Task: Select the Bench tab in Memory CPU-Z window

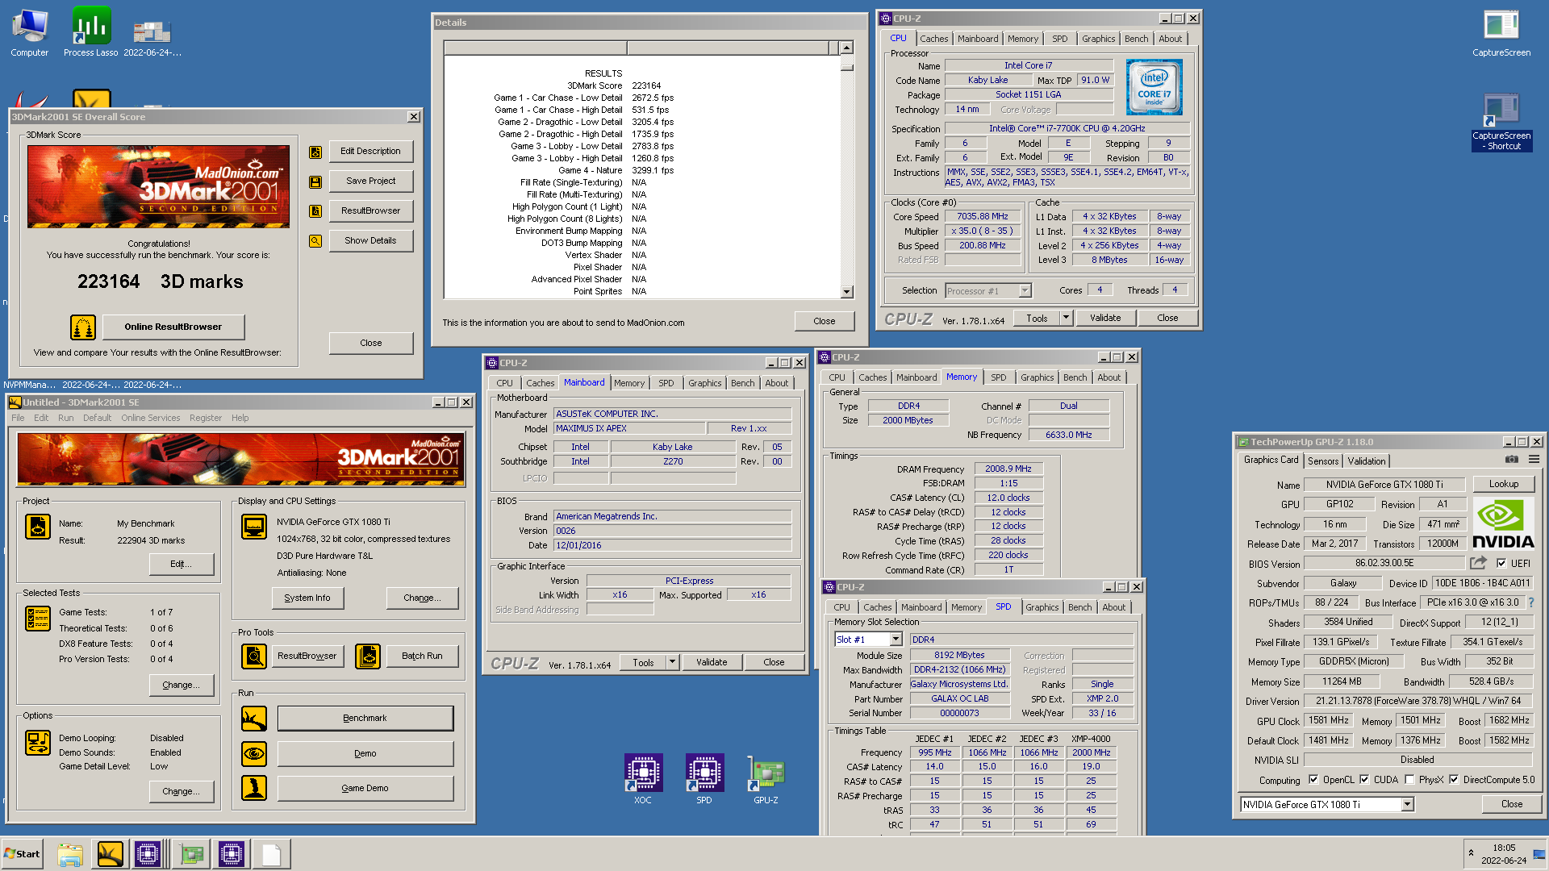Action: point(1075,377)
